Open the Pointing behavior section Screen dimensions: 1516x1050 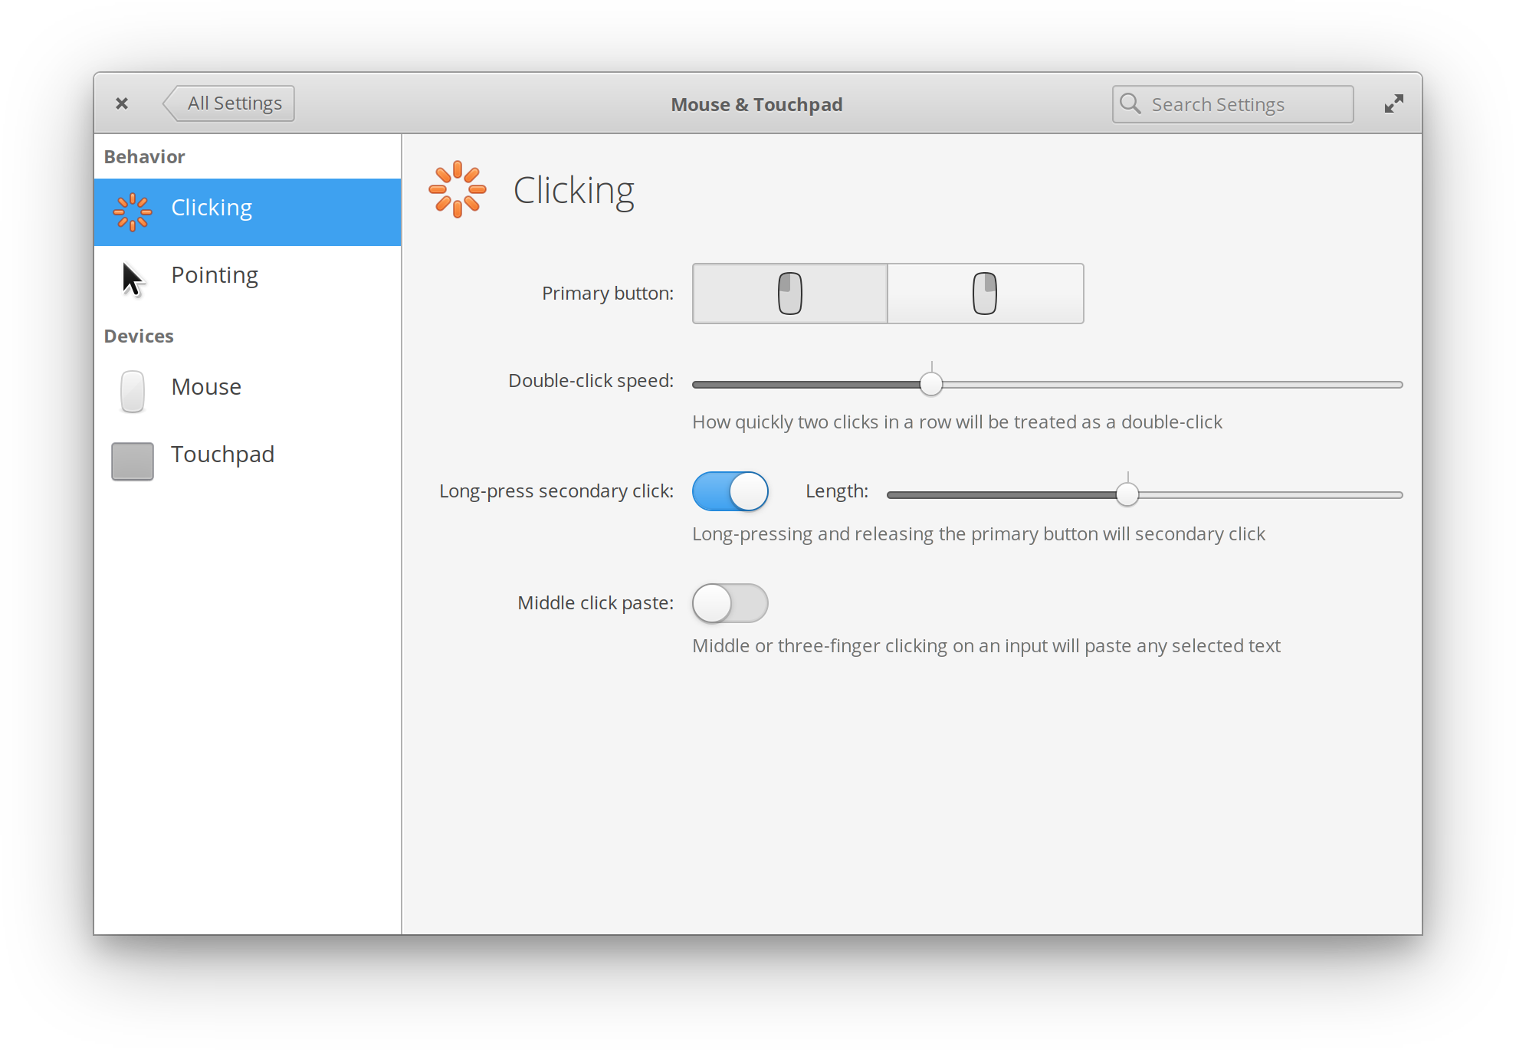pos(215,275)
